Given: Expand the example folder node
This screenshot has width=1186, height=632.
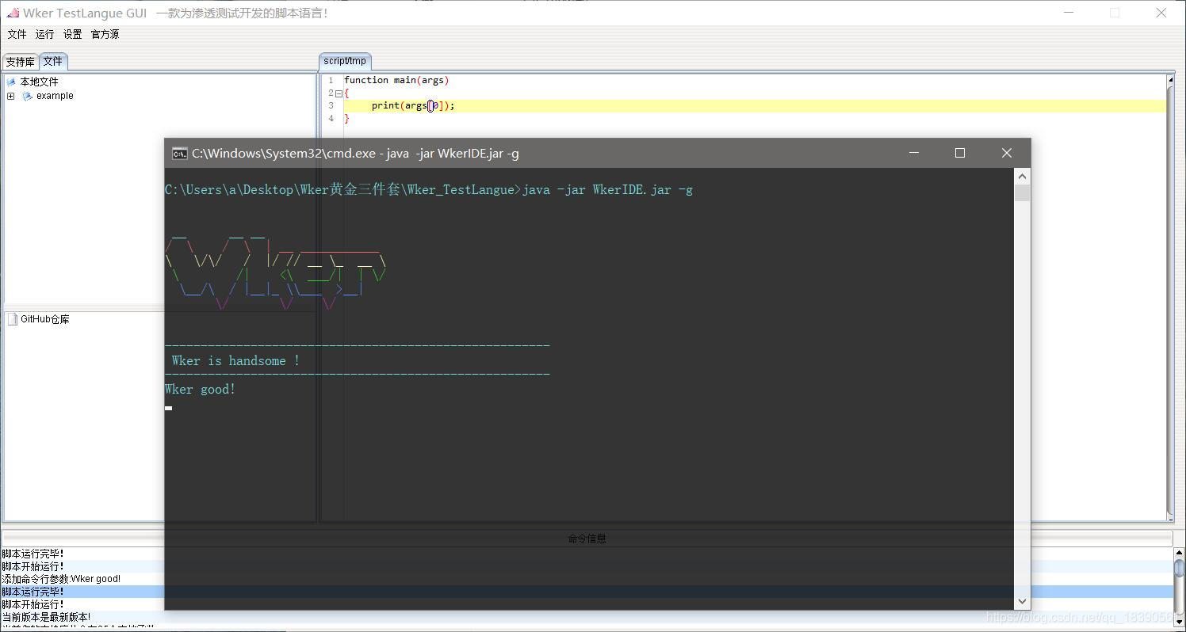Looking at the screenshot, I should tap(10, 96).
